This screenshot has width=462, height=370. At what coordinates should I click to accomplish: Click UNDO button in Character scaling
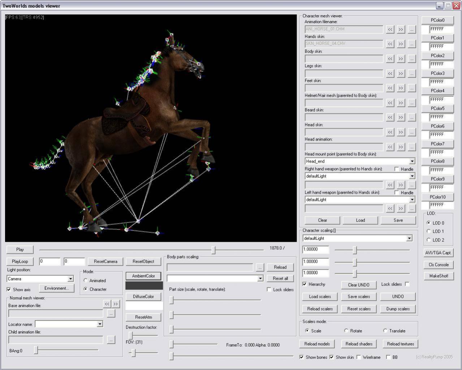point(398,297)
